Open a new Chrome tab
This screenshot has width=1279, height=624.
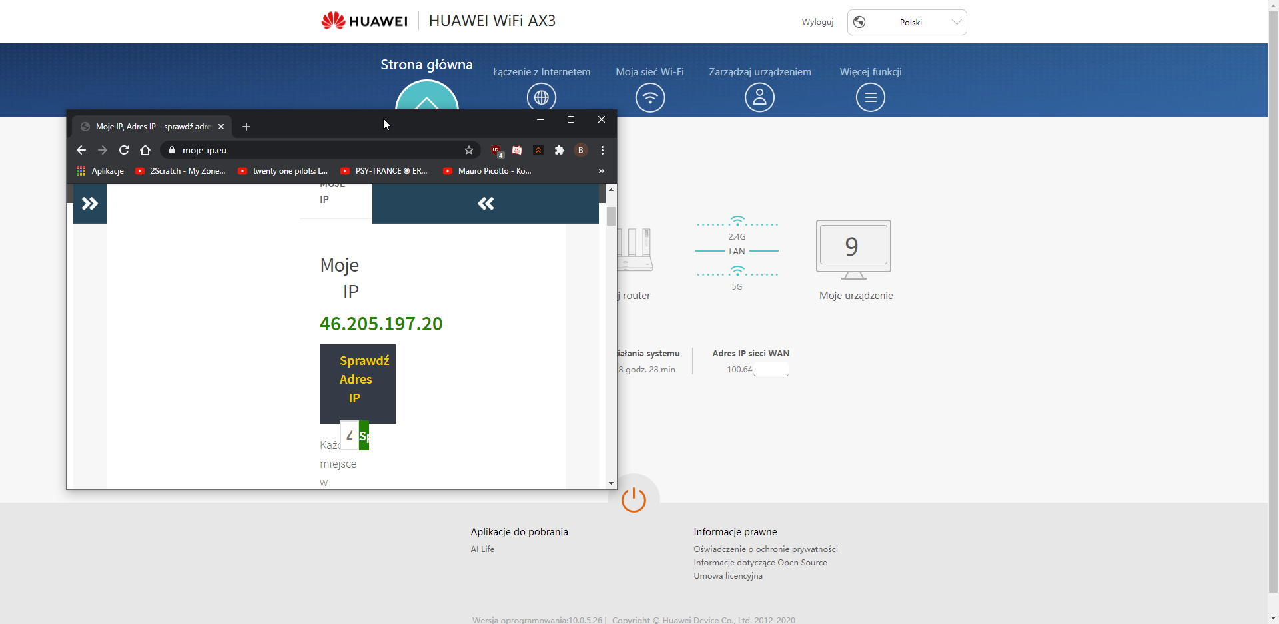pos(246,127)
